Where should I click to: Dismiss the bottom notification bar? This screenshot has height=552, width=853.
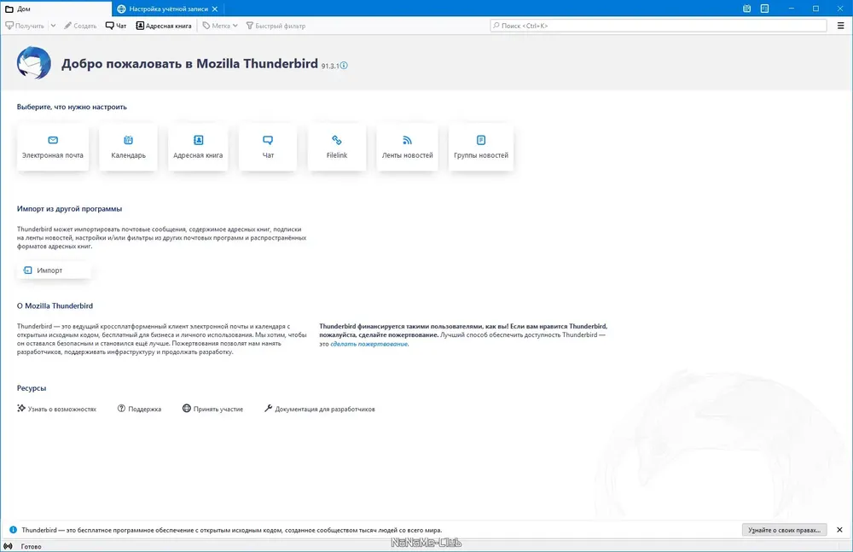839,530
